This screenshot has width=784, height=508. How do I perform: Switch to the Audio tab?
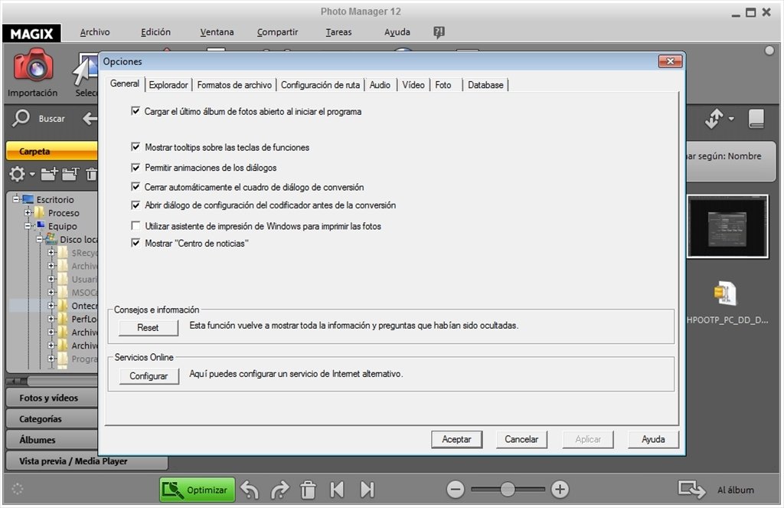380,85
